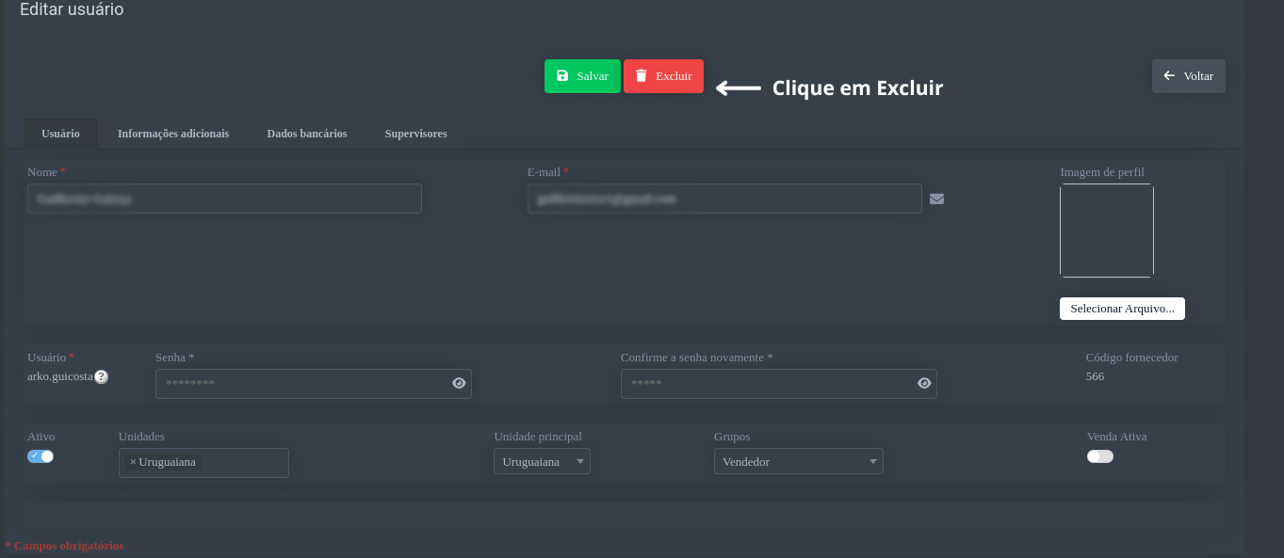Reveal confirm password with eye icon
Viewport: 1284px width, 558px height.
(x=924, y=383)
